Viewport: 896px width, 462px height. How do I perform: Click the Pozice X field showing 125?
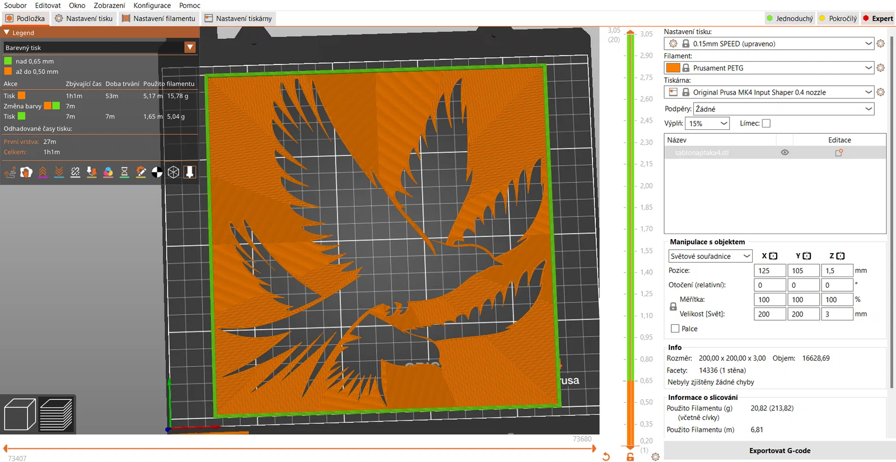[x=770, y=270]
